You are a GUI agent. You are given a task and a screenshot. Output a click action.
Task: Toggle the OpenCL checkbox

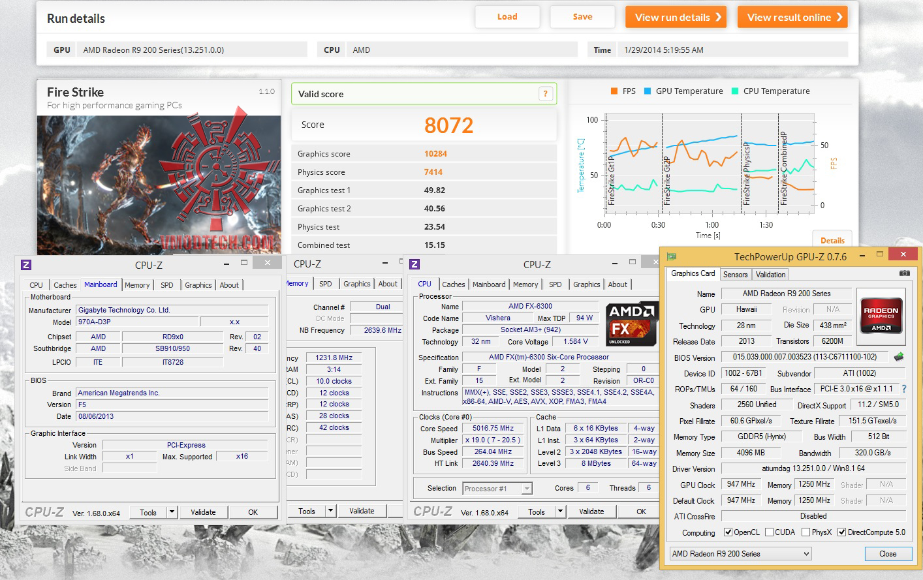pos(728,532)
